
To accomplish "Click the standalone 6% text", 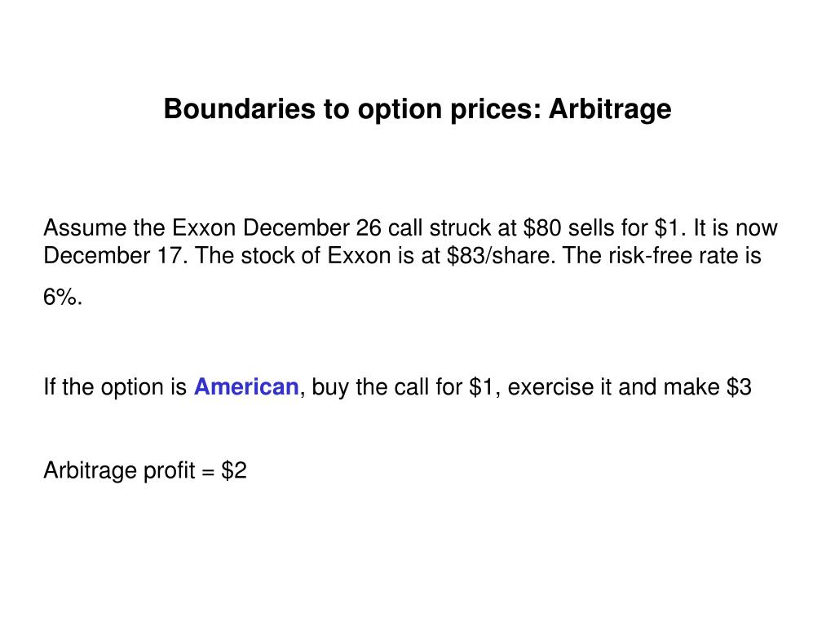I will [63, 297].
